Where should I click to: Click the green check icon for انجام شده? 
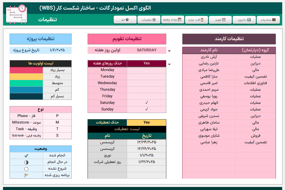point(26,156)
